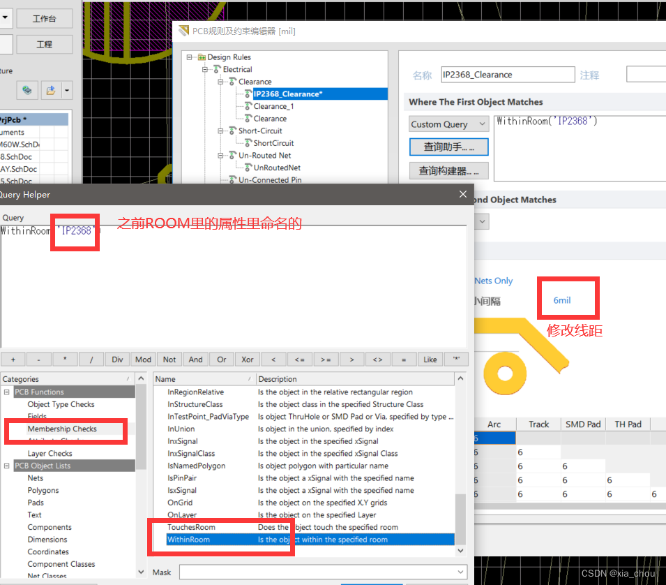Screen dimensions: 666x585
Task: Insert the equals operator
Action: (404, 360)
